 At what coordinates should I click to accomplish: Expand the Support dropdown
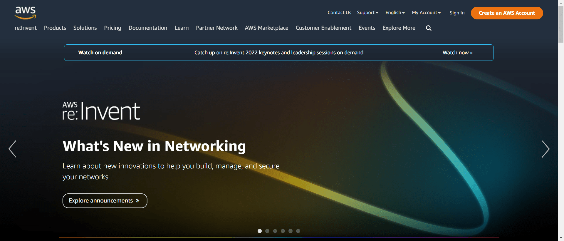click(x=367, y=13)
